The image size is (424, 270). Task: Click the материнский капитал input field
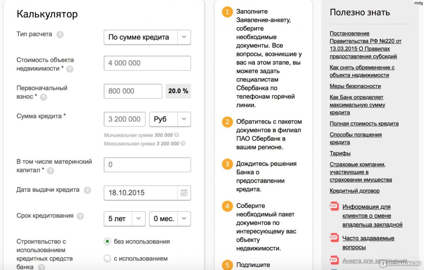147,165
